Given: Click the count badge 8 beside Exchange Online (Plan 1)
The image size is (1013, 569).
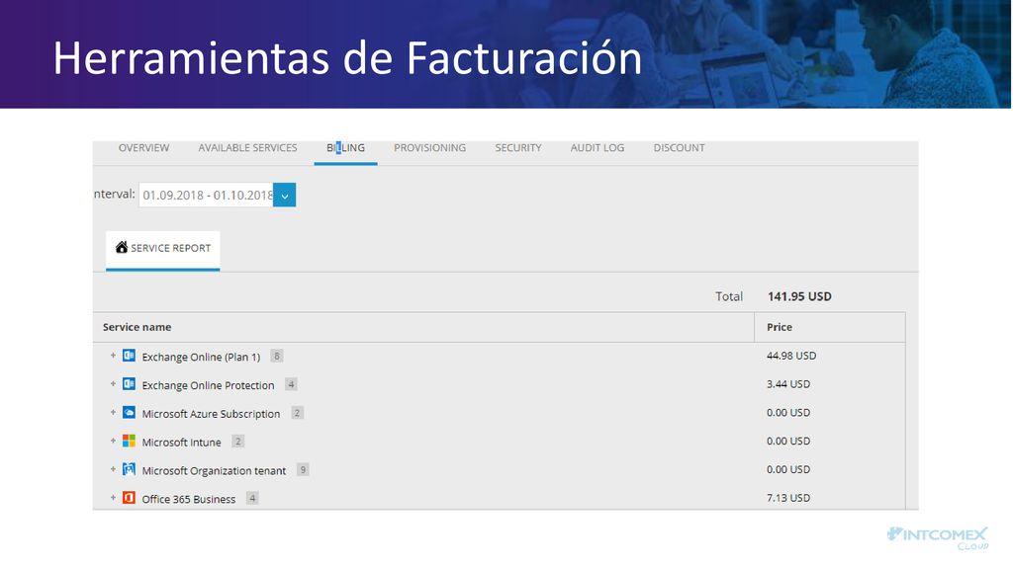Looking at the screenshot, I should click(x=277, y=356).
